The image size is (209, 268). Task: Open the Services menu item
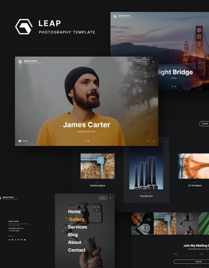pyautogui.click(x=77, y=227)
